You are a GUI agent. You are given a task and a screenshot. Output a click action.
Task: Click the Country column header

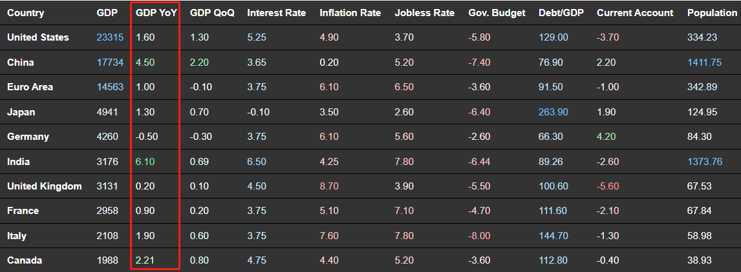click(x=25, y=13)
